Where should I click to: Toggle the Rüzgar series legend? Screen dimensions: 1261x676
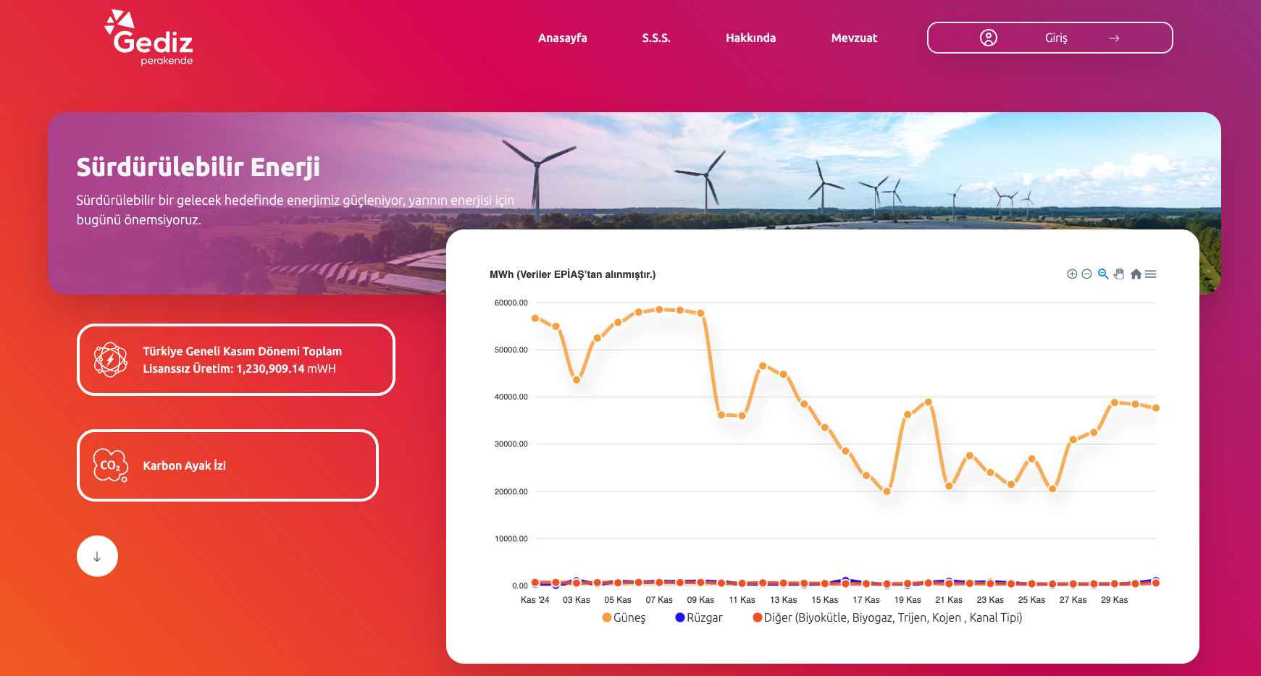699,617
